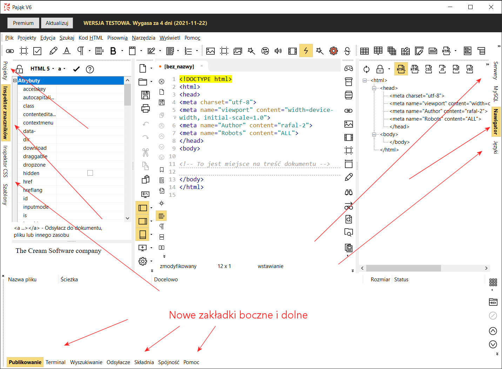Click the insert image icon in the main toolbar
Screen dimensions: 502x369
tap(210, 51)
